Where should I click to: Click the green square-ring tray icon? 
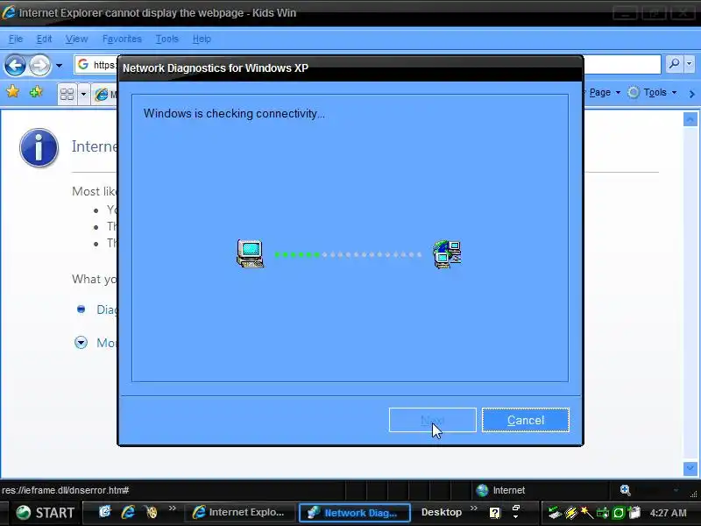click(x=619, y=513)
